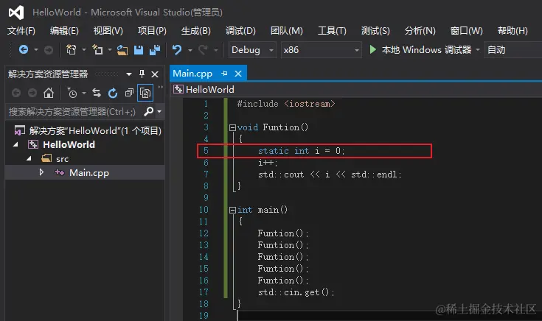Open the 项目(P) menu
Viewport: 542px width, 321px height.
(152, 31)
